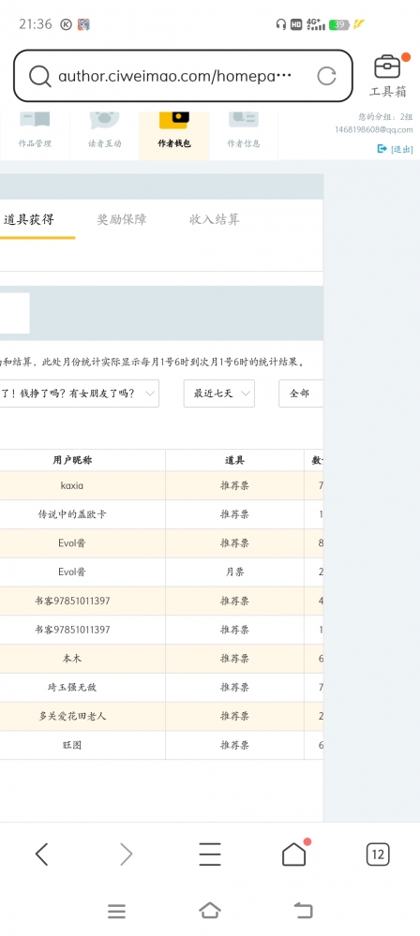Tap the search magnifier icon in address bar
Viewport: 420px width, 936px height.
tap(40, 77)
